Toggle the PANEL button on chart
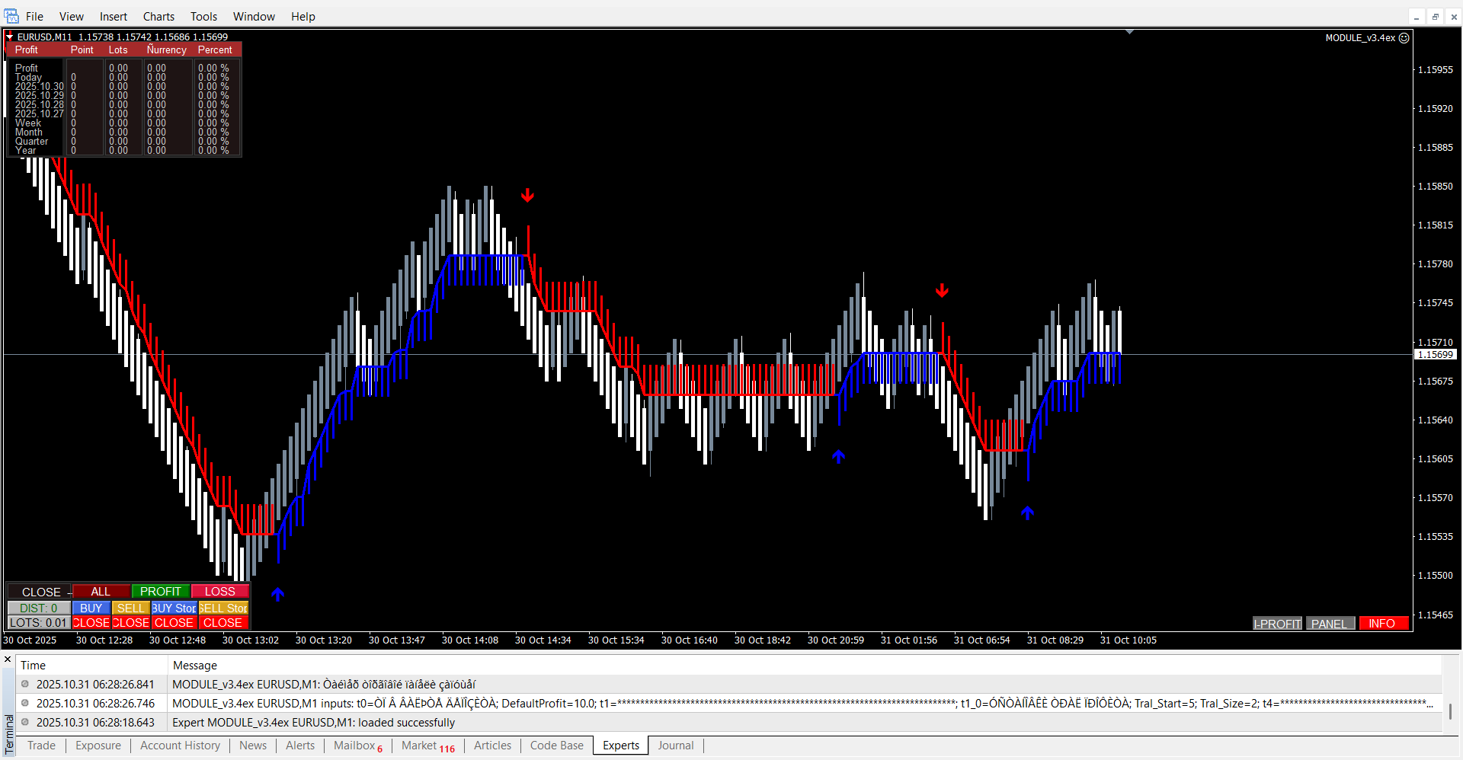 pos(1330,624)
